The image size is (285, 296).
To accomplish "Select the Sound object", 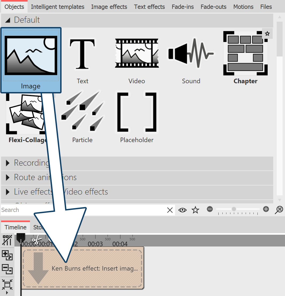I will click(191, 60).
